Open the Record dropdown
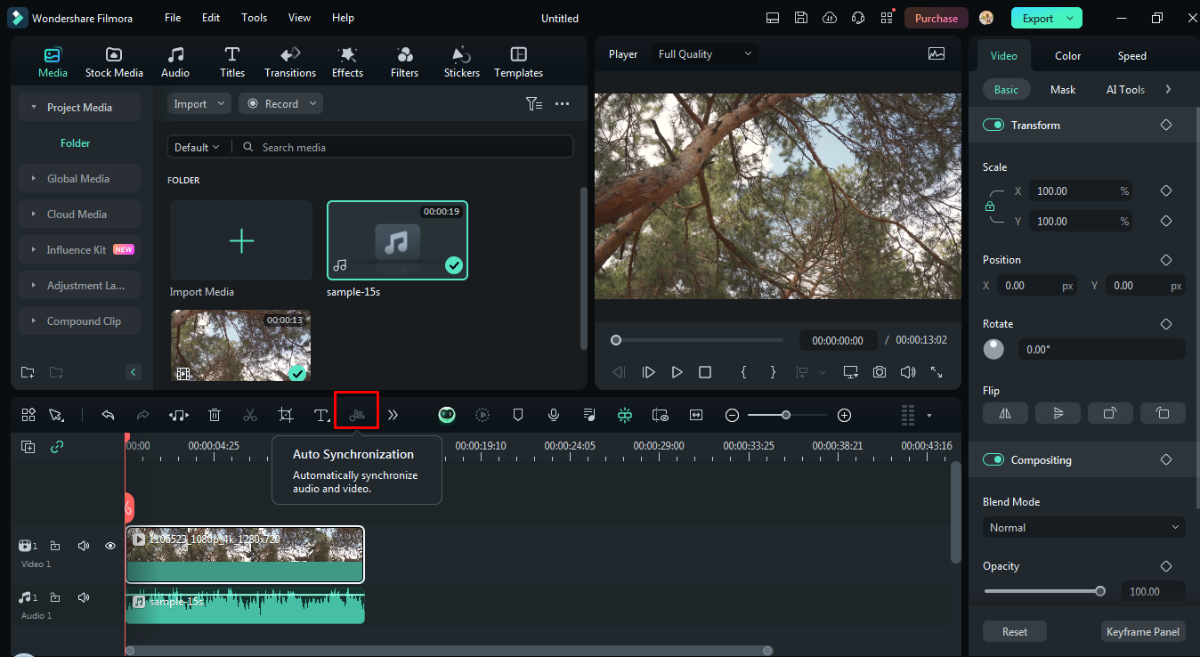The width and height of the screenshot is (1200, 657). [280, 104]
